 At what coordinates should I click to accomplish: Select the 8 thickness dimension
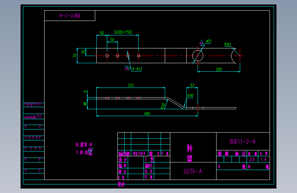[85, 91]
